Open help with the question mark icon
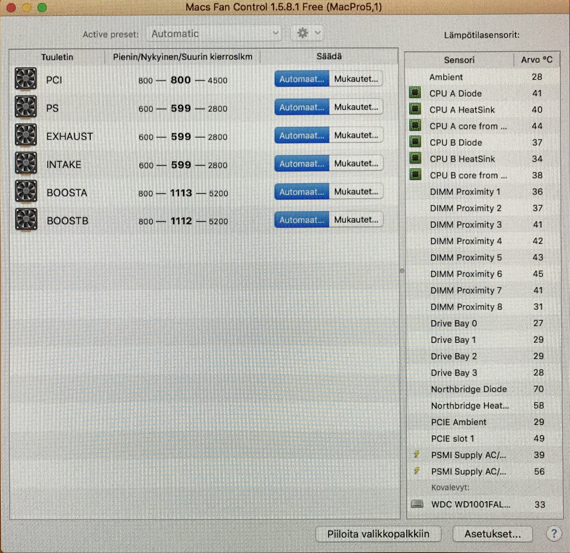Viewport: 570px width, 553px height. click(554, 534)
